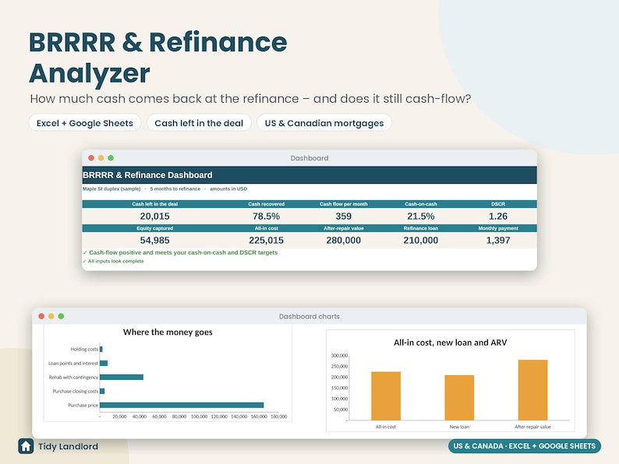Click the Equity captured header cell
619x464 pixels.
point(154,228)
